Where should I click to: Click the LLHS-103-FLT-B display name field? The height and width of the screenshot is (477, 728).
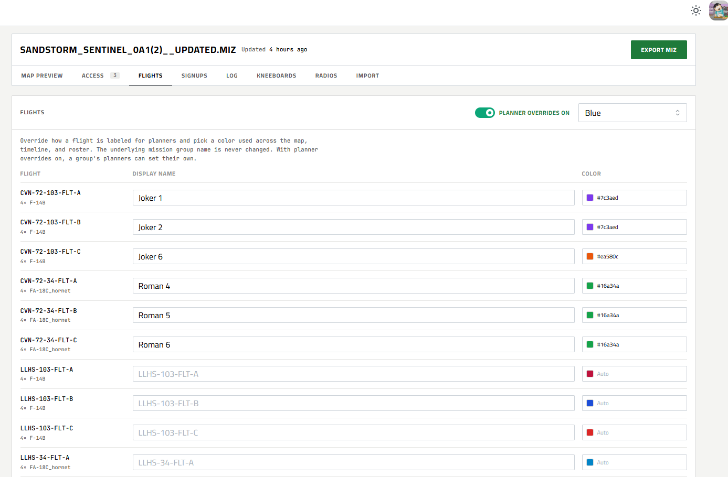tap(354, 403)
